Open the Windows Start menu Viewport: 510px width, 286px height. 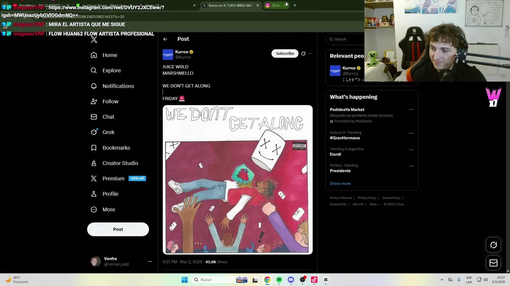coord(184,280)
